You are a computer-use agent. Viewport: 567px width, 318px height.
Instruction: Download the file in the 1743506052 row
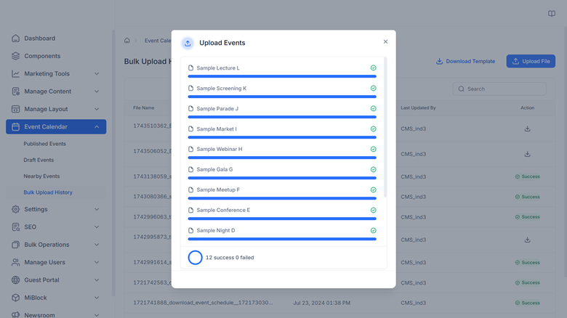tap(527, 154)
